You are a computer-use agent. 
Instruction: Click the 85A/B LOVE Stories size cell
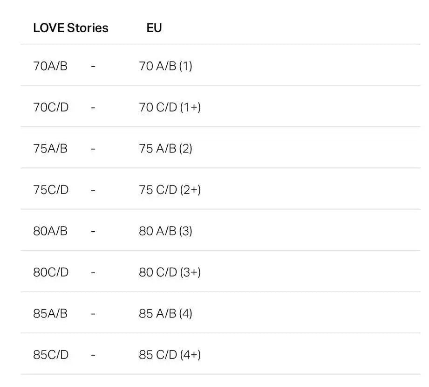point(50,313)
